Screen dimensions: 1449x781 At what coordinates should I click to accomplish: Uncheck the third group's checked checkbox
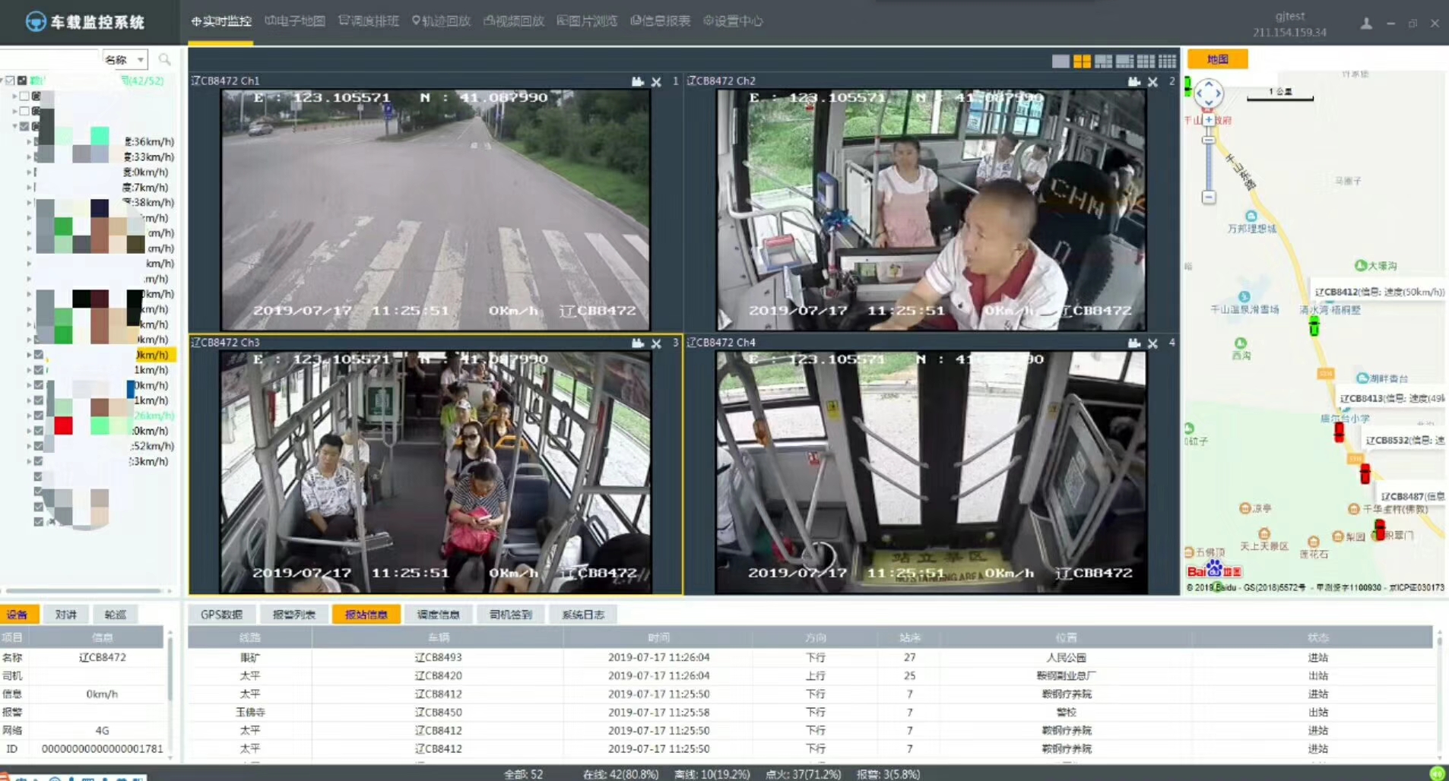[x=24, y=126]
